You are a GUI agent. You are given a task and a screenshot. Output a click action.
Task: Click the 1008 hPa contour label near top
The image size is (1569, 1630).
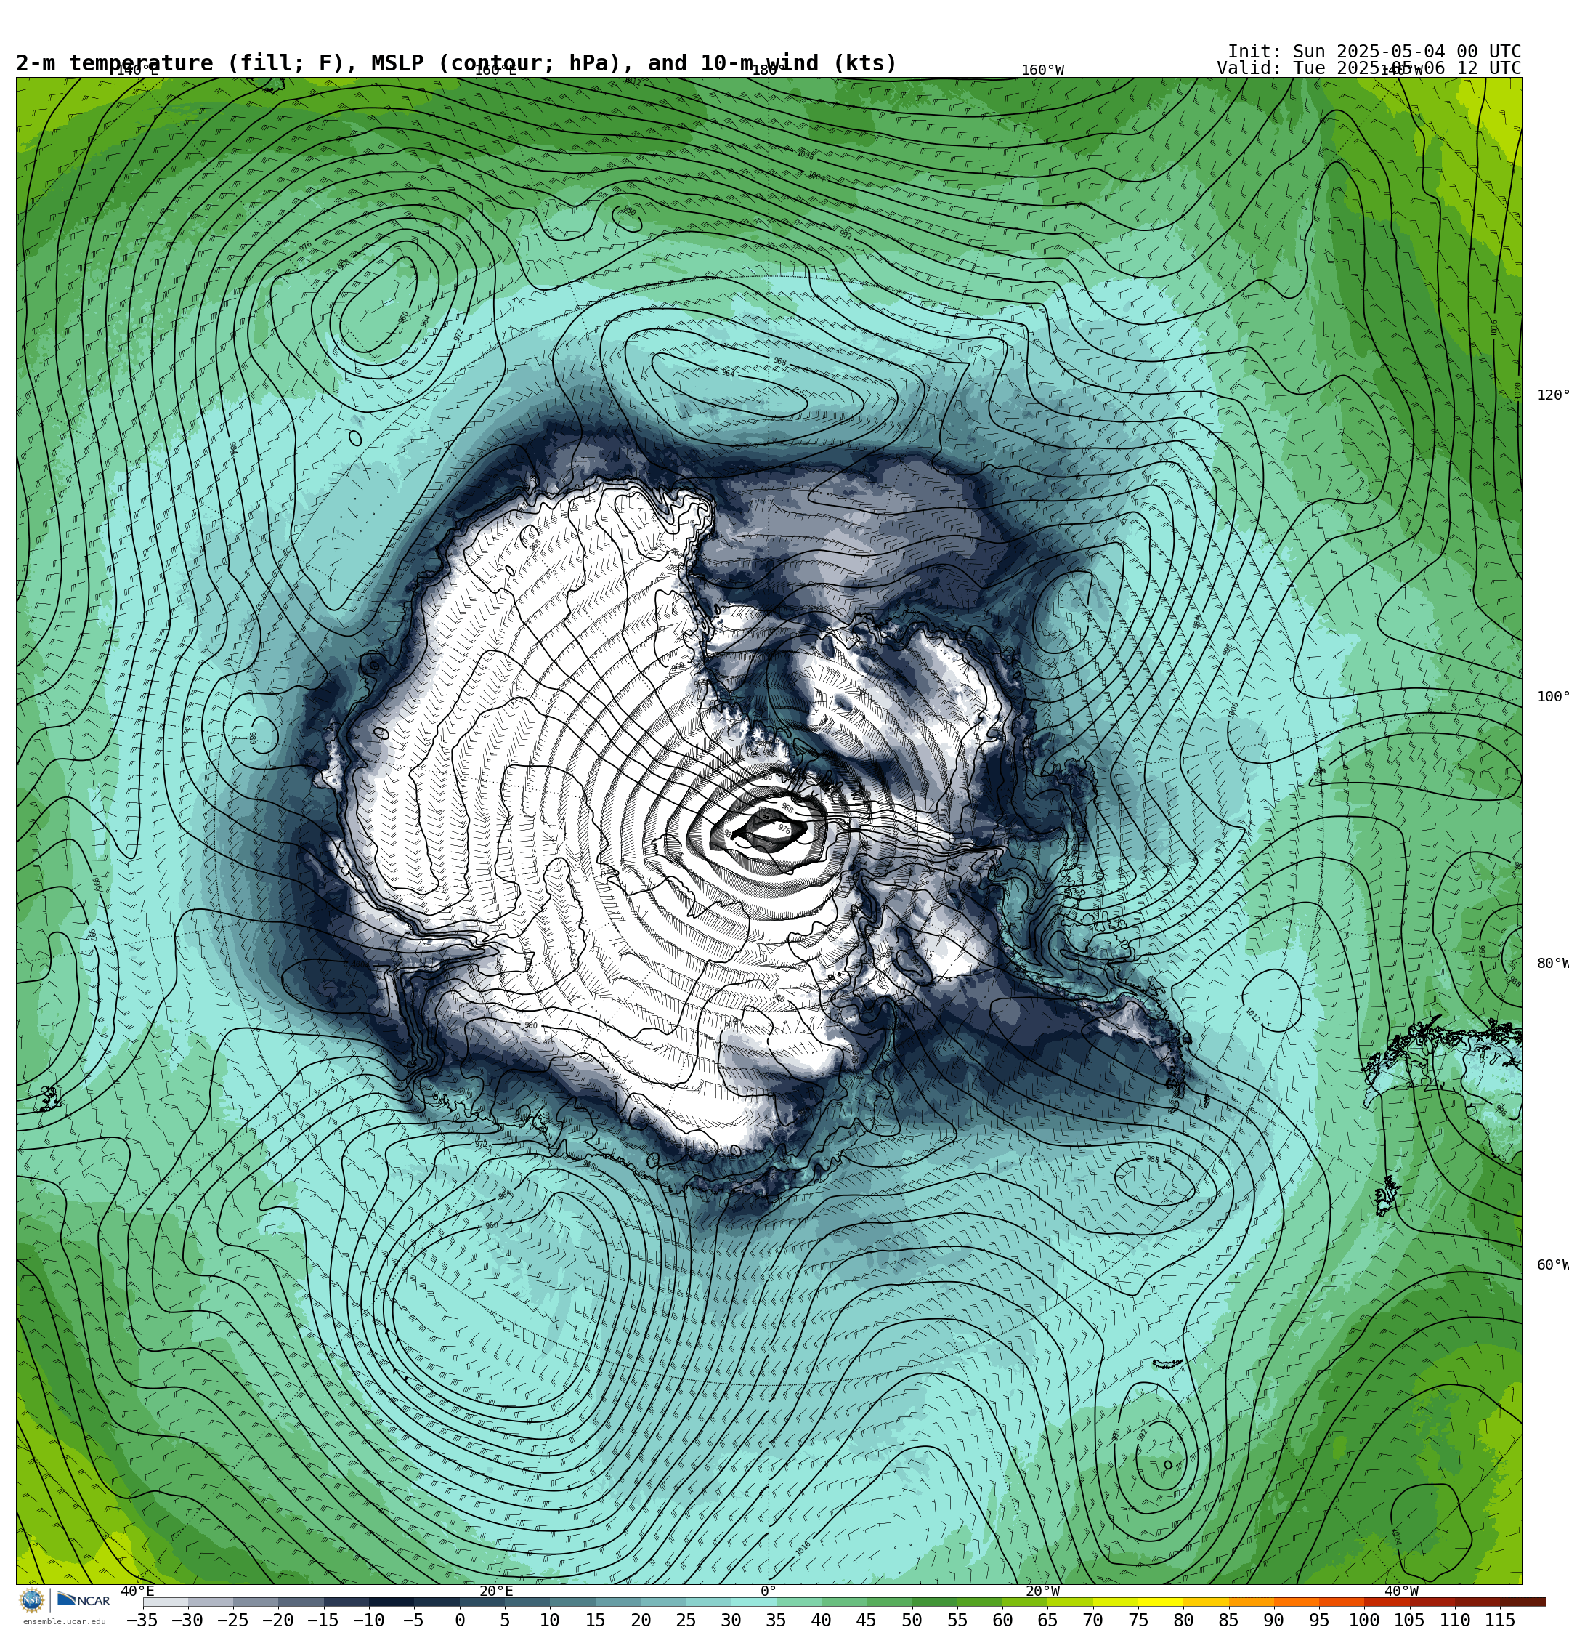(x=805, y=155)
